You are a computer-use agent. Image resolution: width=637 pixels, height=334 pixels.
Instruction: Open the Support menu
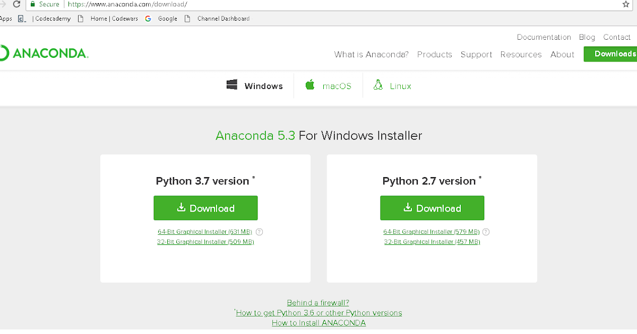(x=476, y=54)
